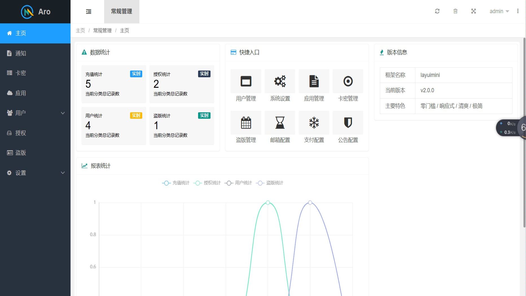Image resolution: width=526 pixels, height=296 pixels.
Task: Click the 授权统计 peak data point on chart
Action: pos(268,203)
